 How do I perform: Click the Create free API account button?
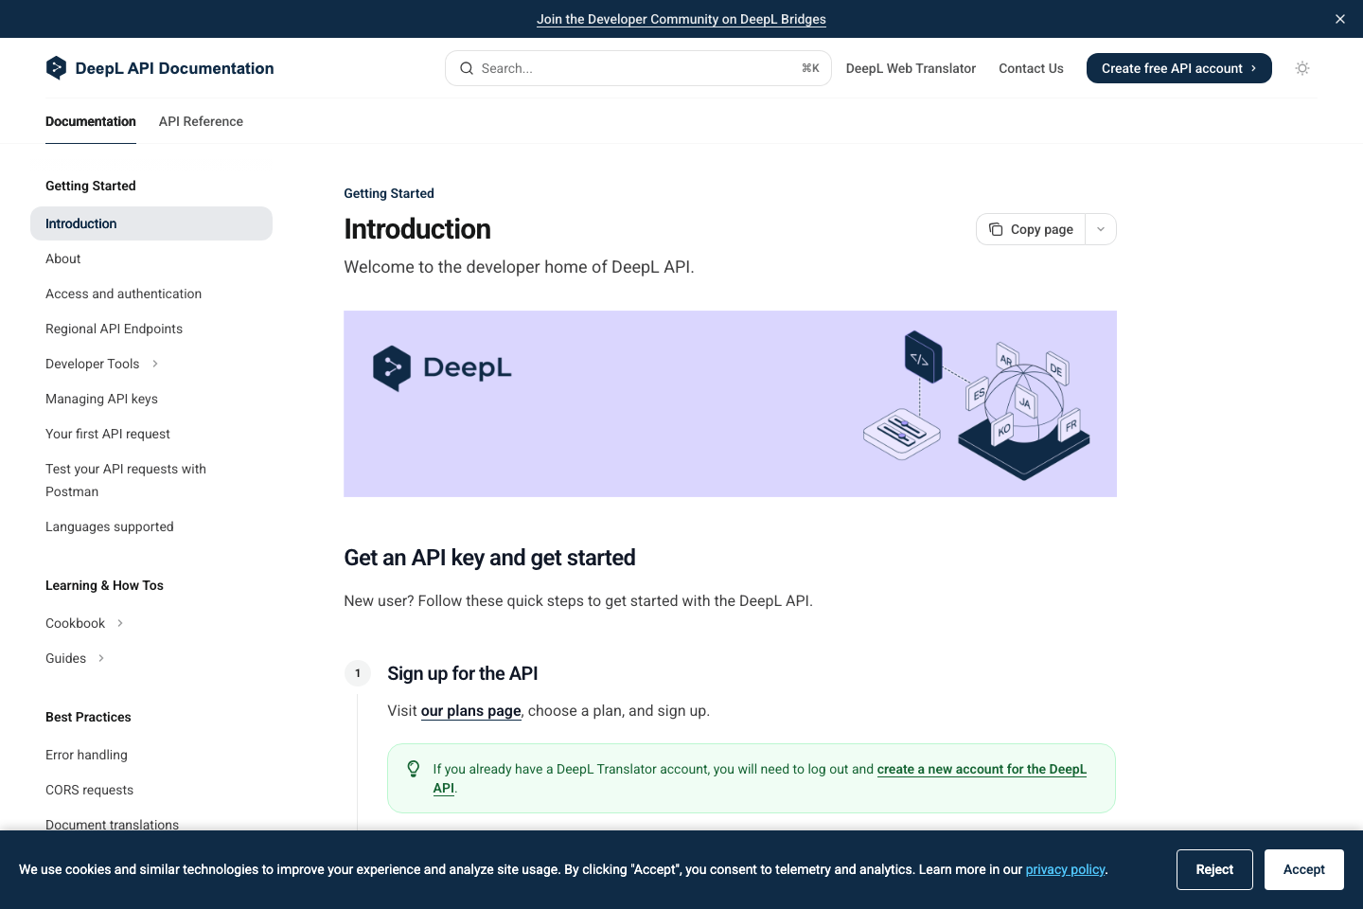pos(1178,68)
